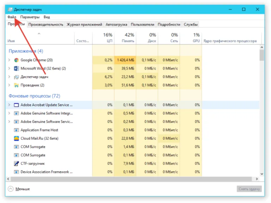Click the 7,9 МБ memory cell

[125, 164]
